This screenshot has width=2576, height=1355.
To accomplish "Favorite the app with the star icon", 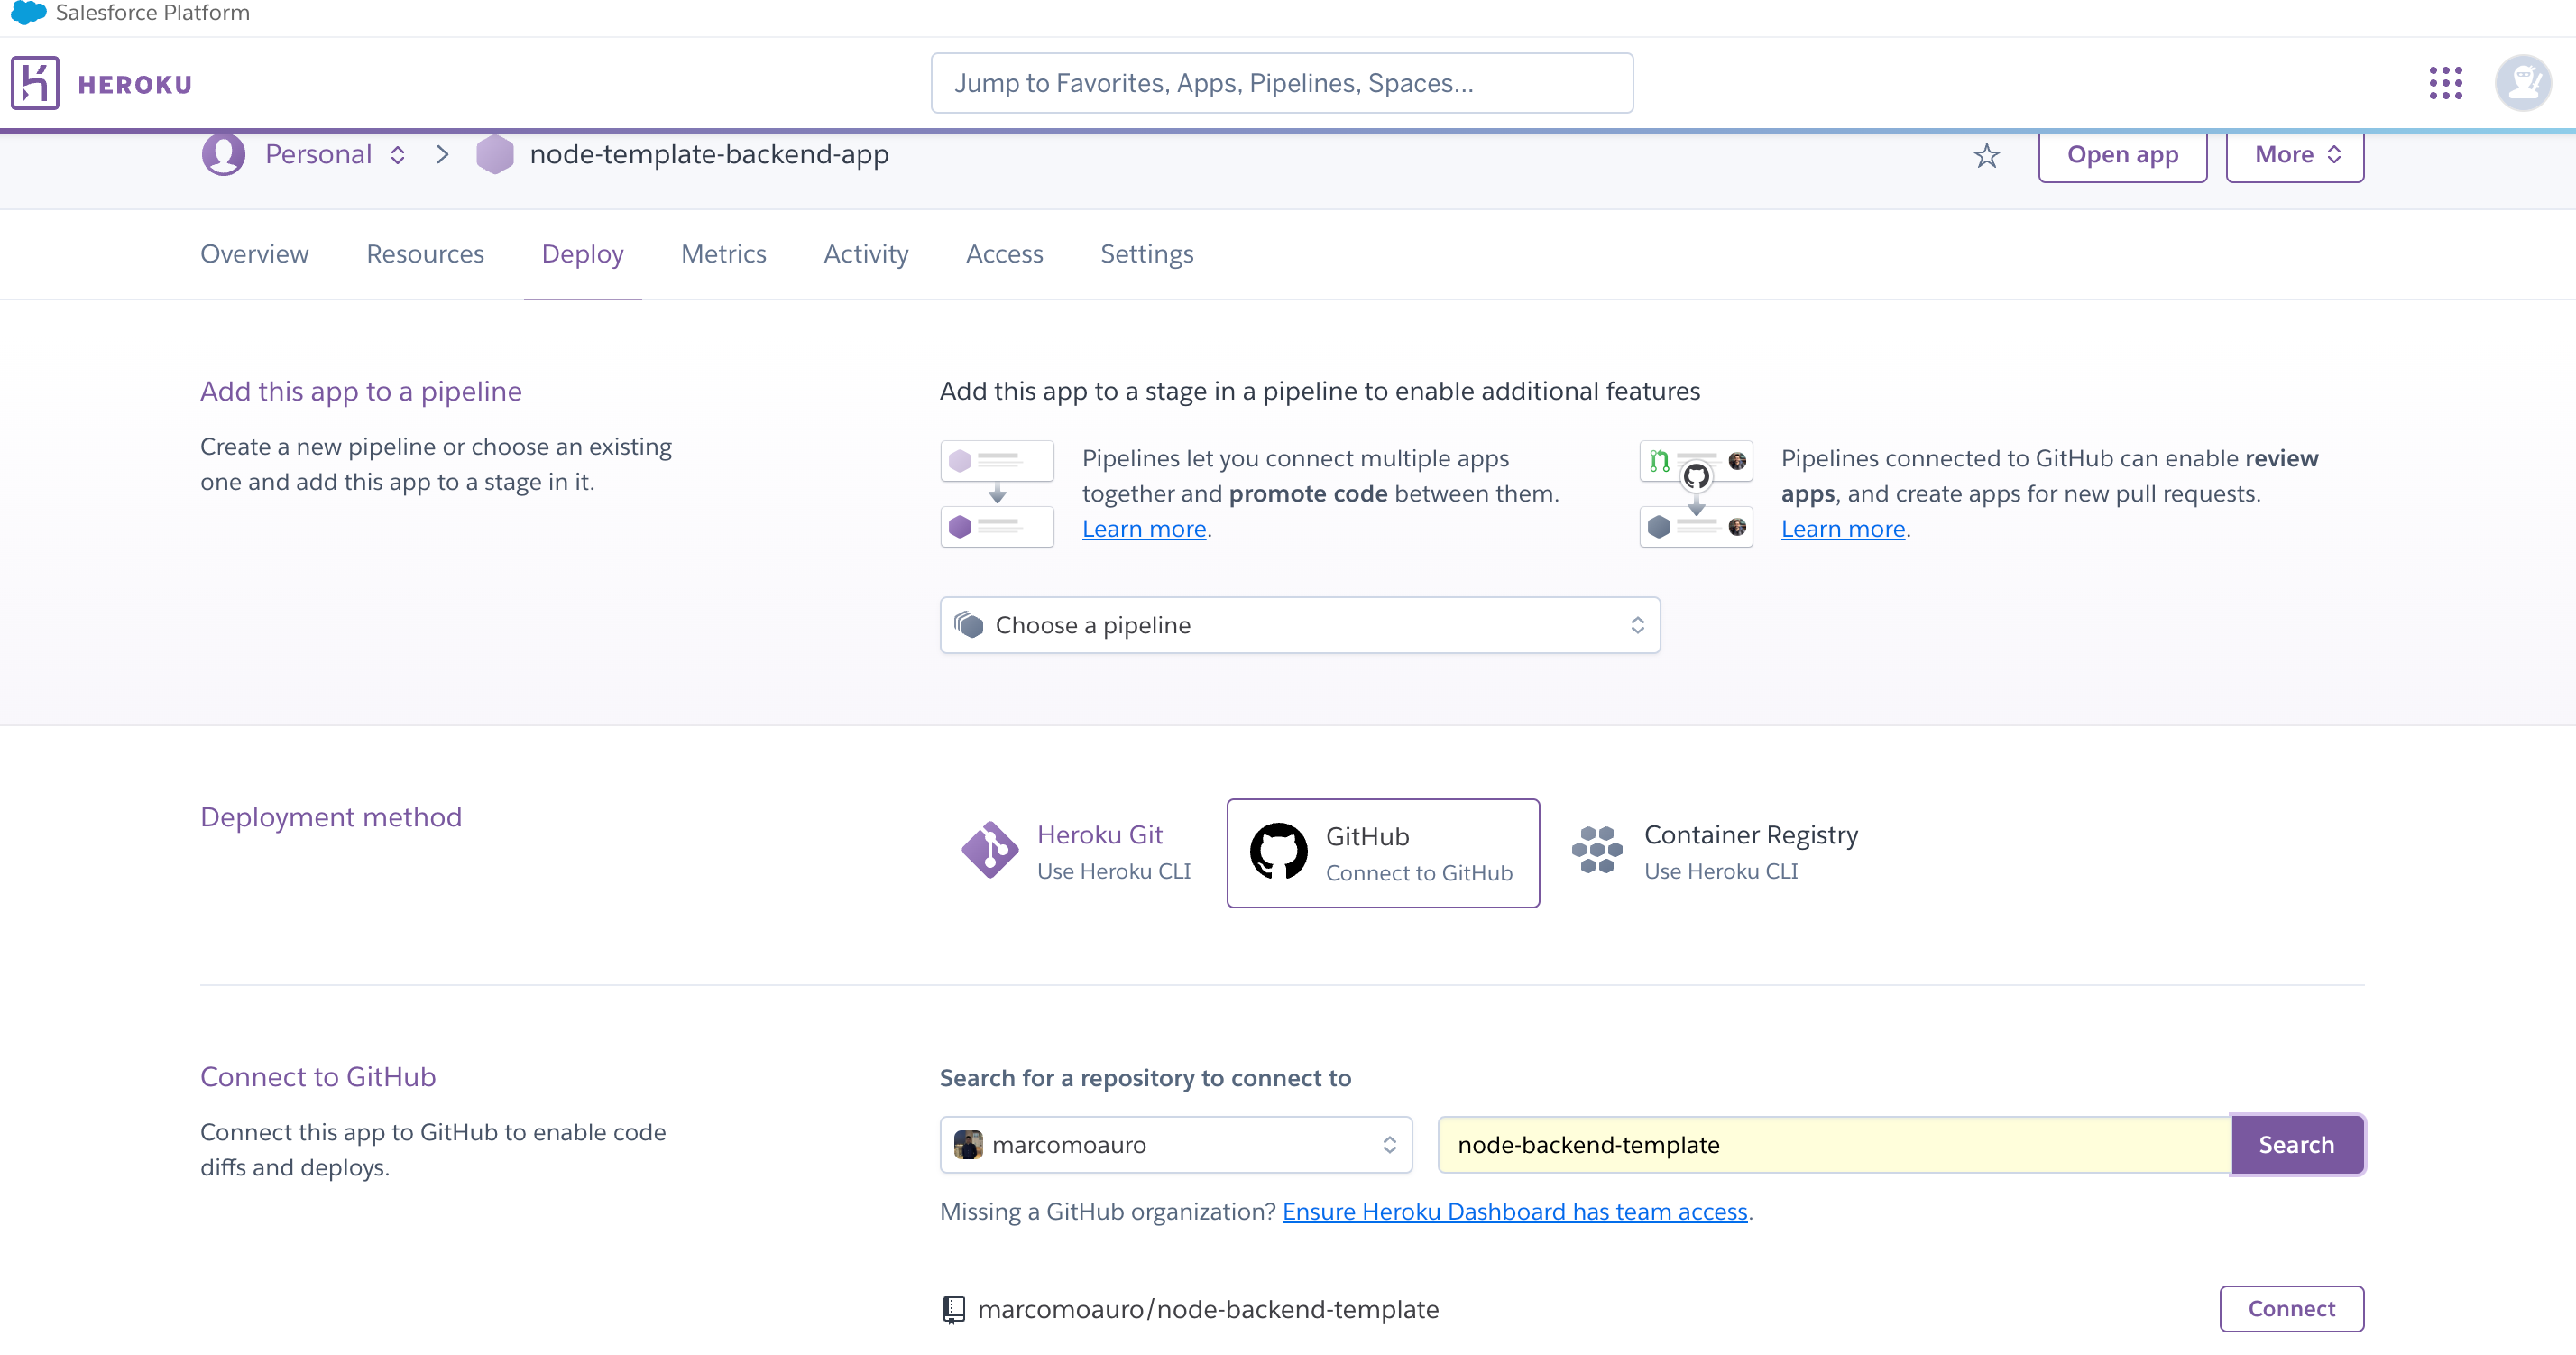I will 1986,156.
